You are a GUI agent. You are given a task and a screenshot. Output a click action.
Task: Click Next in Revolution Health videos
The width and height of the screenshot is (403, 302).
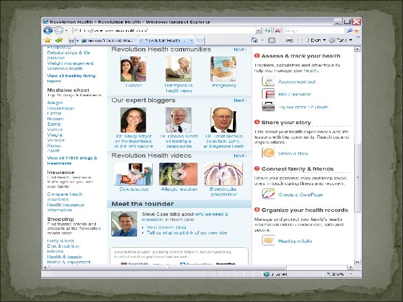[240, 155]
